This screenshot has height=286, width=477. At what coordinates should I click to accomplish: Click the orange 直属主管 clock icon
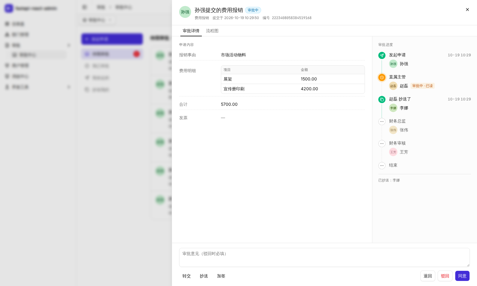(382, 77)
